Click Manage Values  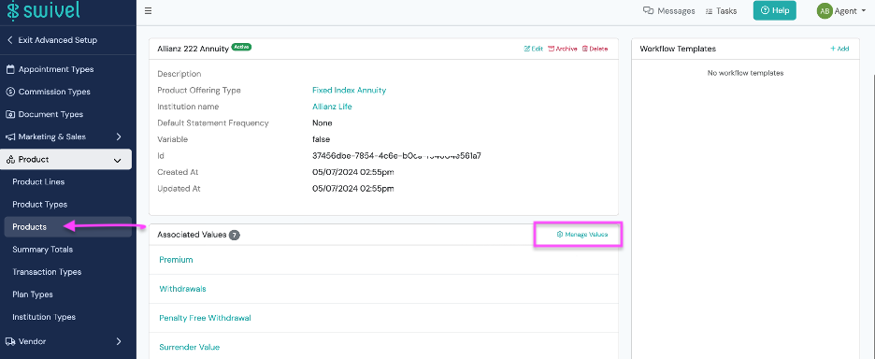(x=582, y=235)
